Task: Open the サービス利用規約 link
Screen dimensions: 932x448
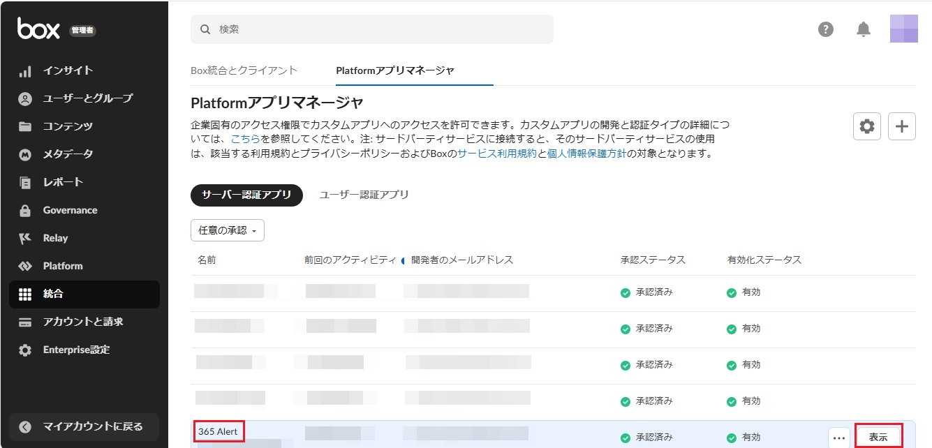Action: [497, 154]
